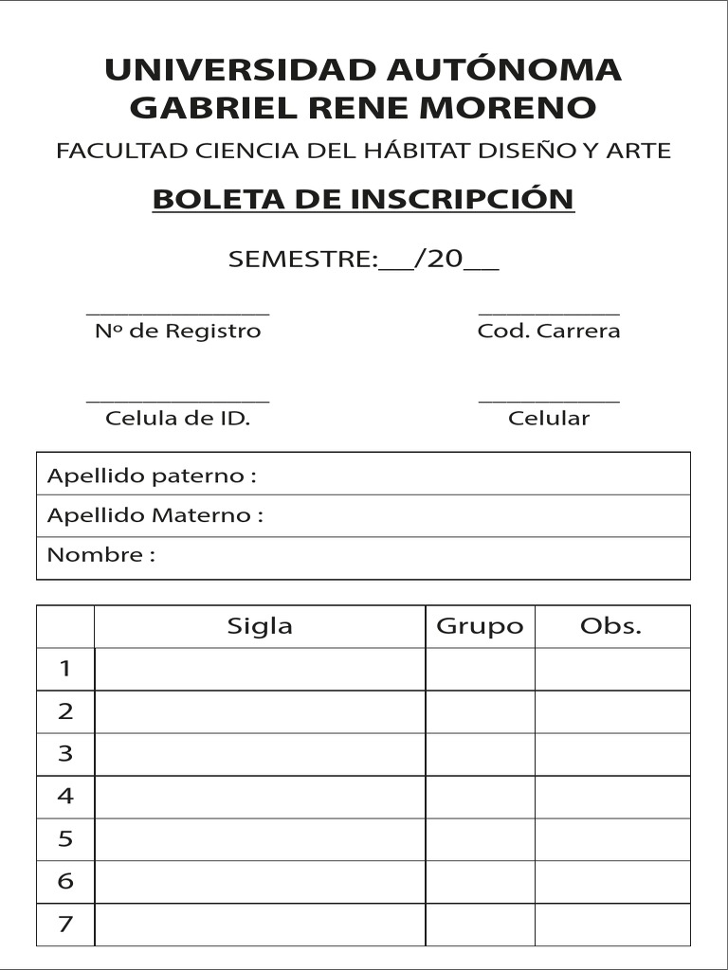Select the Grupo cell in row 6

click(x=480, y=882)
